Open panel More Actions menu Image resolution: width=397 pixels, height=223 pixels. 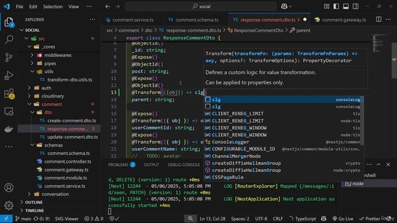[369, 165]
